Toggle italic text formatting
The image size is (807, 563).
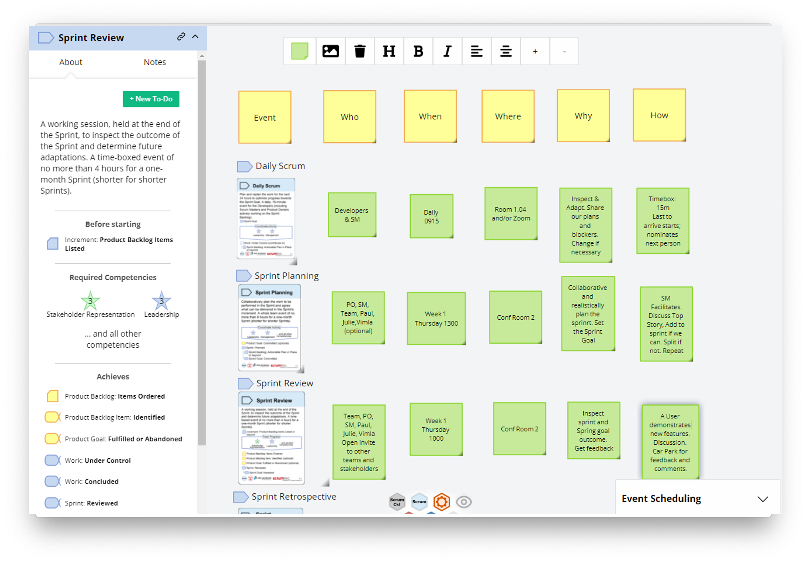(x=447, y=51)
